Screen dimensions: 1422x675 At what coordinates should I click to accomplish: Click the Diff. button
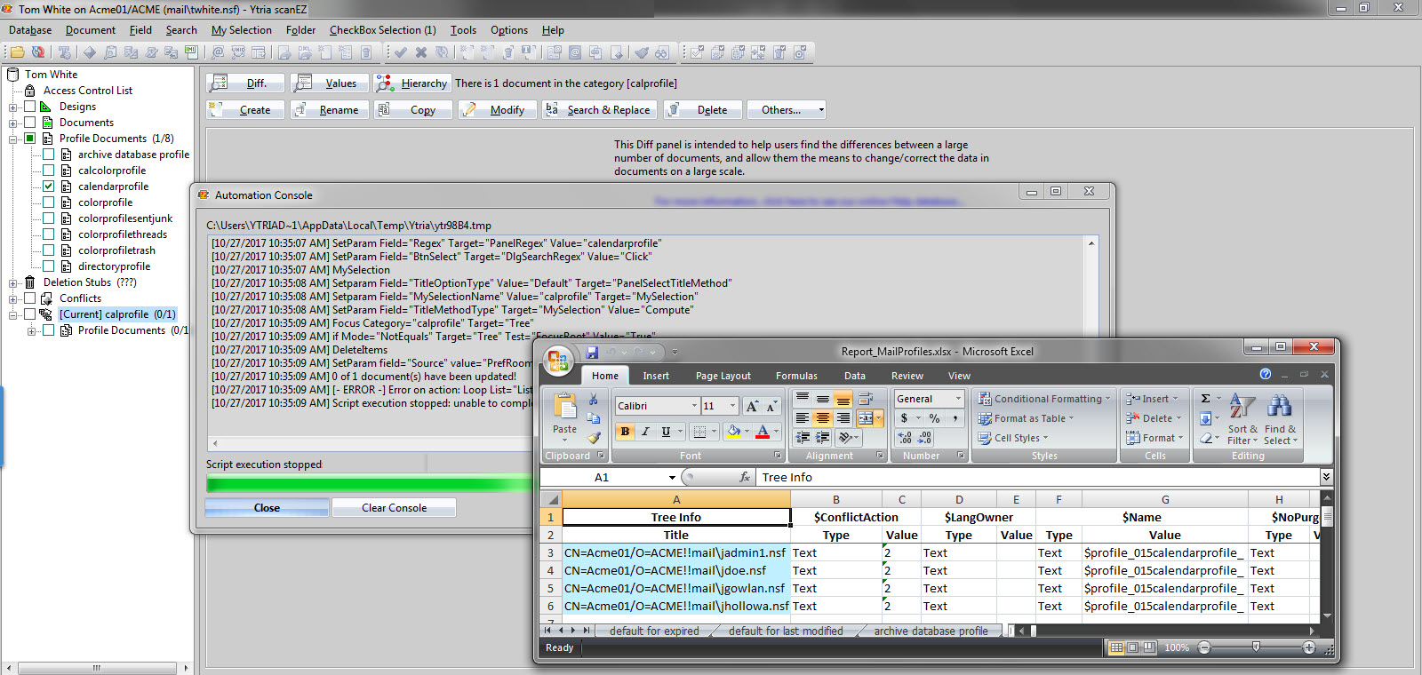pyautogui.click(x=246, y=83)
